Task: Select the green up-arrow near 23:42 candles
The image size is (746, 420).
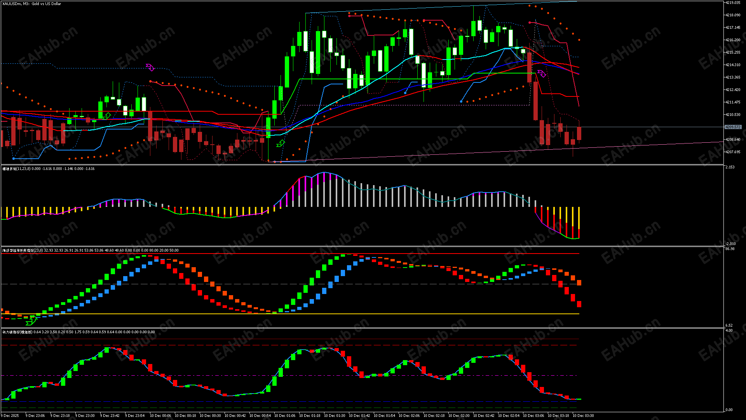Action: coord(107,116)
